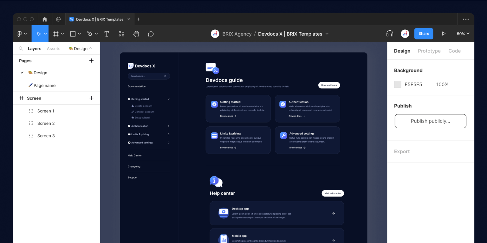Click the Publish publicly button
Screen dimensions: 487x243
[430, 121]
